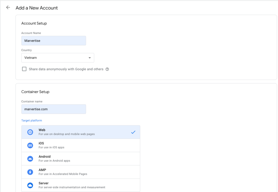Click text For use in iOS apps
The image size is (278, 192).
[x=51, y=147]
